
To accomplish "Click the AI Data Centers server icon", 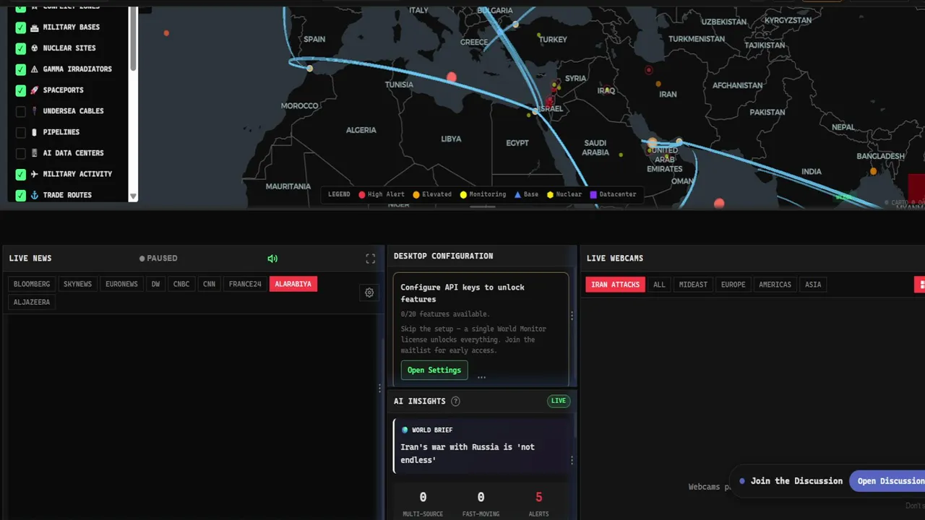I will click(x=34, y=153).
